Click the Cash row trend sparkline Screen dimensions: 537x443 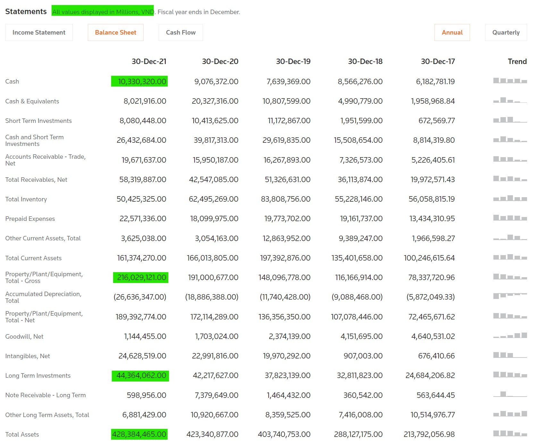point(510,81)
